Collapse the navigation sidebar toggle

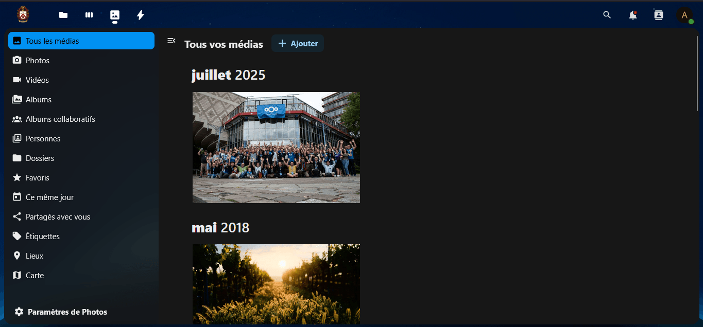click(x=172, y=41)
